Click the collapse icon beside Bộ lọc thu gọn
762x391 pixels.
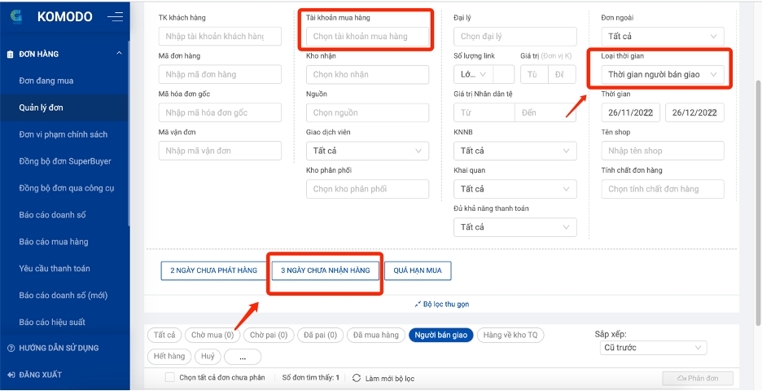(418, 305)
